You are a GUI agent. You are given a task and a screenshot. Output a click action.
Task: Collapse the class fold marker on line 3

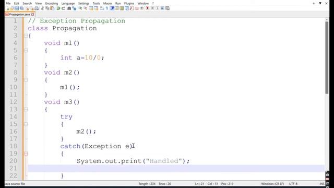point(26,36)
